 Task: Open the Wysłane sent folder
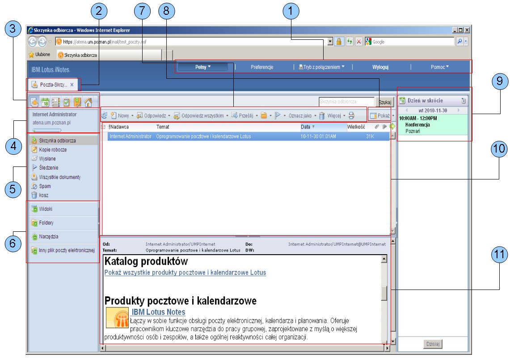[44, 159]
